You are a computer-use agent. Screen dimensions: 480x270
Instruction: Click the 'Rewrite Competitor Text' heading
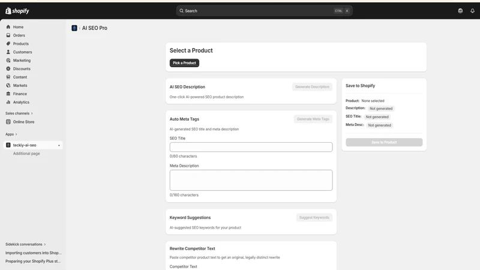click(x=192, y=248)
